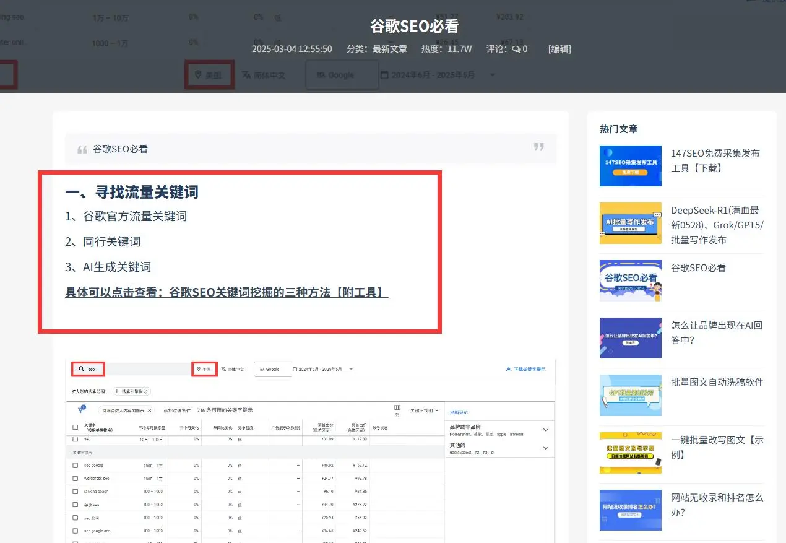Open 网站无收录和排名怎么办? article title
Viewport: 786px width, 543px height.
(x=717, y=505)
